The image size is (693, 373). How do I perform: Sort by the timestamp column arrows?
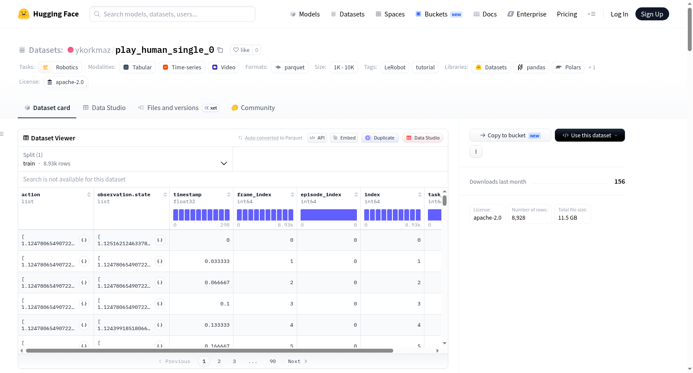click(x=229, y=195)
